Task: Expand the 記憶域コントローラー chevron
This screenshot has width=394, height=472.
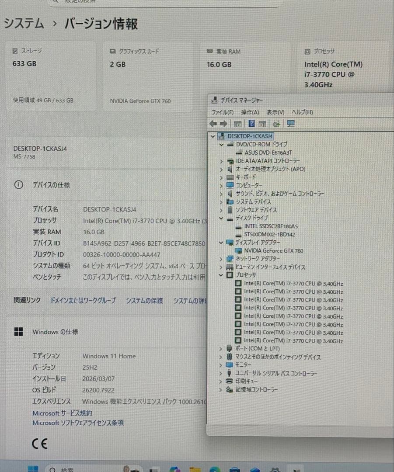Action: click(x=221, y=389)
